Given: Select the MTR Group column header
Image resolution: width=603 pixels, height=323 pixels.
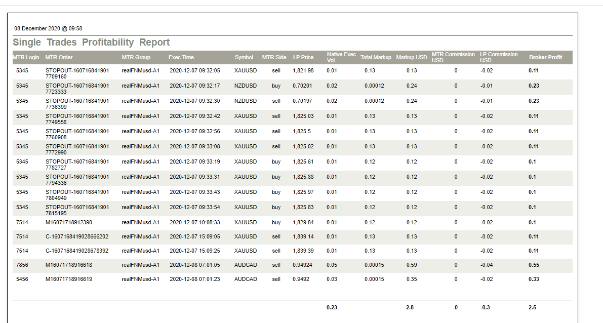Looking at the screenshot, I should point(136,57).
